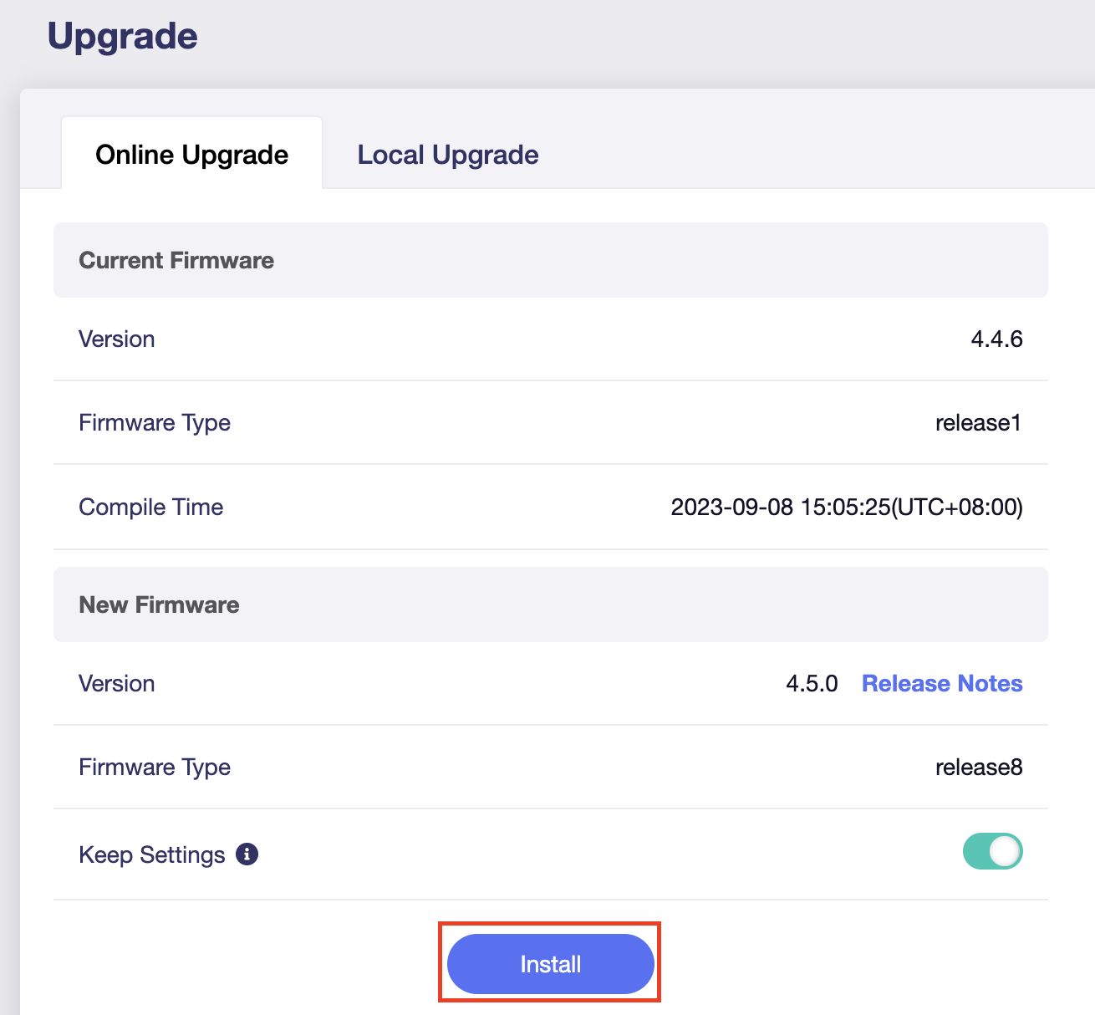Viewport: 1095px width, 1015px height.
Task: Click the Upgrade page title
Action: tap(123, 35)
